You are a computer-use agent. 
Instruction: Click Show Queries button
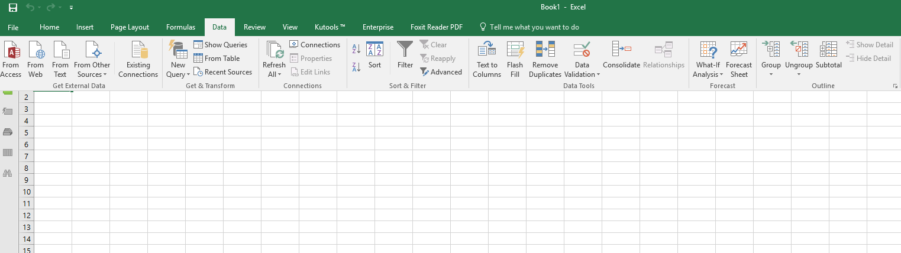[221, 45]
